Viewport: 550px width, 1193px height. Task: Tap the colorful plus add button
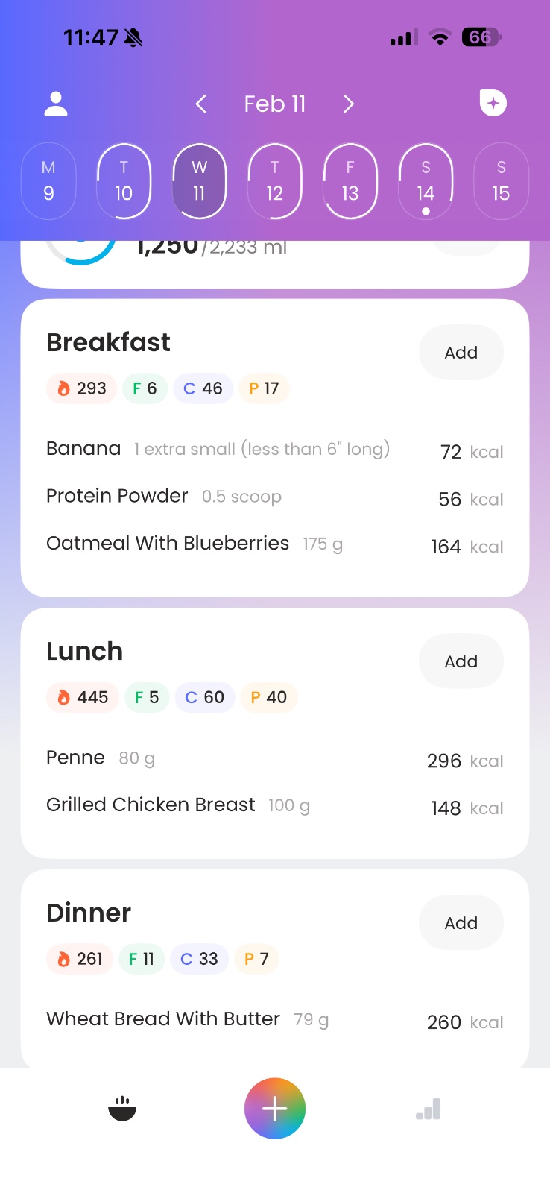(275, 1109)
